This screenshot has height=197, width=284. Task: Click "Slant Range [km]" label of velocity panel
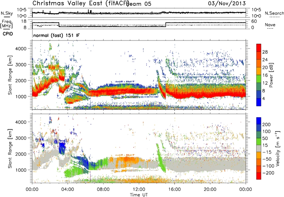pyautogui.click(x=10, y=149)
